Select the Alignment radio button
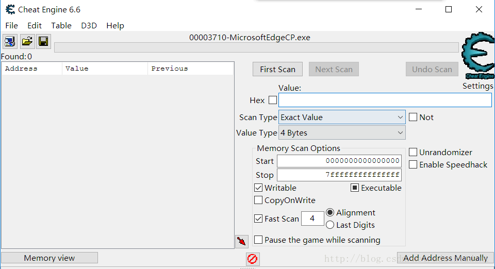The width and height of the screenshot is (495, 269). click(x=330, y=212)
